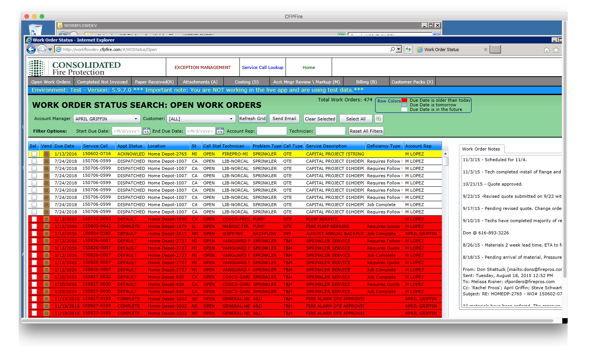This screenshot has width=589, height=354.
Task: Export grid using the Excel icon
Action: click(378, 119)
